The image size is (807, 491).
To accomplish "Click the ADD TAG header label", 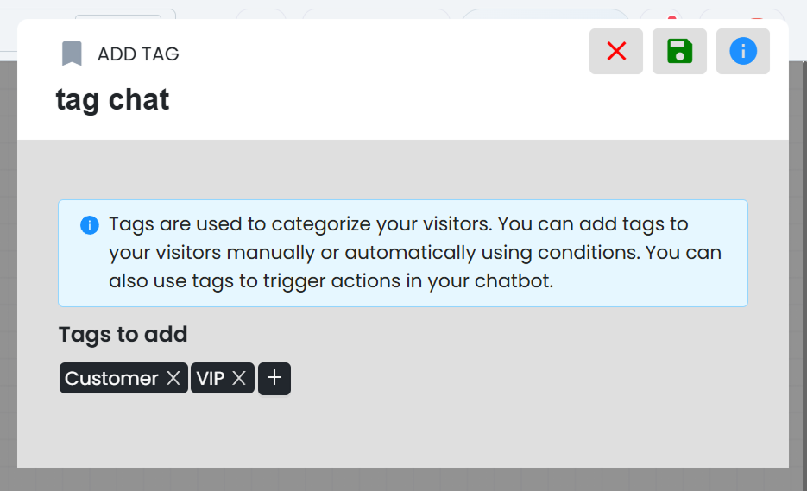I will coord(138,54).
